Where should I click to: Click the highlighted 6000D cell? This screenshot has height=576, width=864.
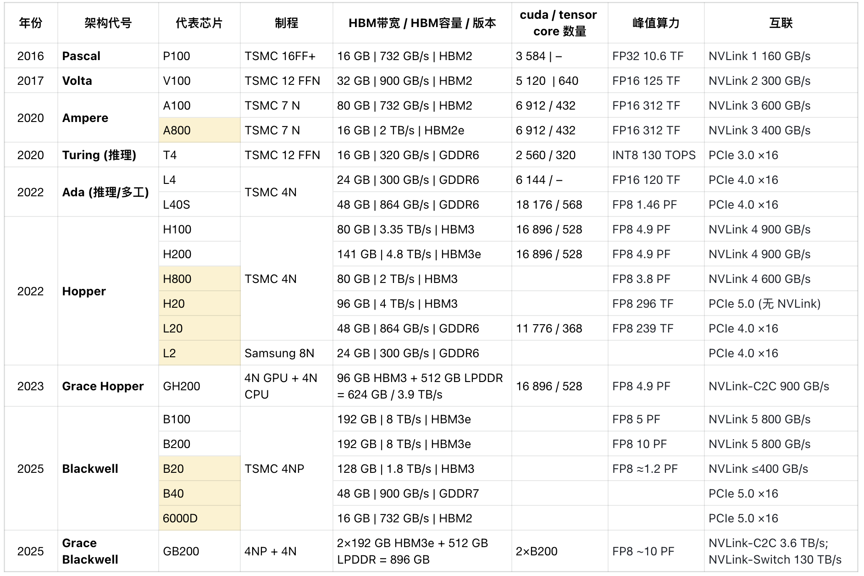(199, 518)
